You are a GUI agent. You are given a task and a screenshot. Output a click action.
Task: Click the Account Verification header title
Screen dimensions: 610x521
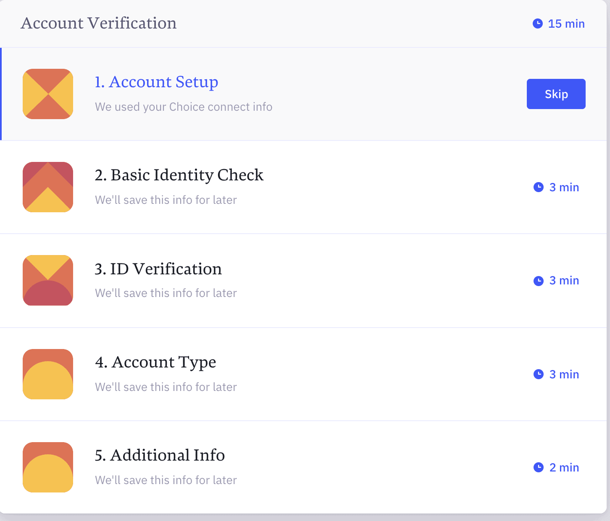click(99, 23)
